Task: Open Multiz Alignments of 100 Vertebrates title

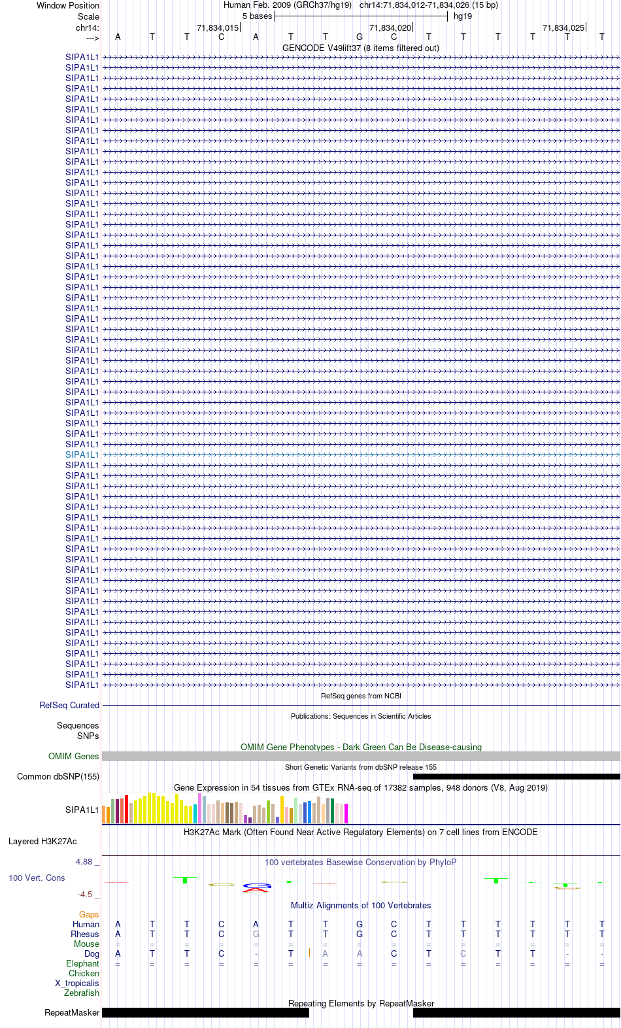Action: point(361,905)
